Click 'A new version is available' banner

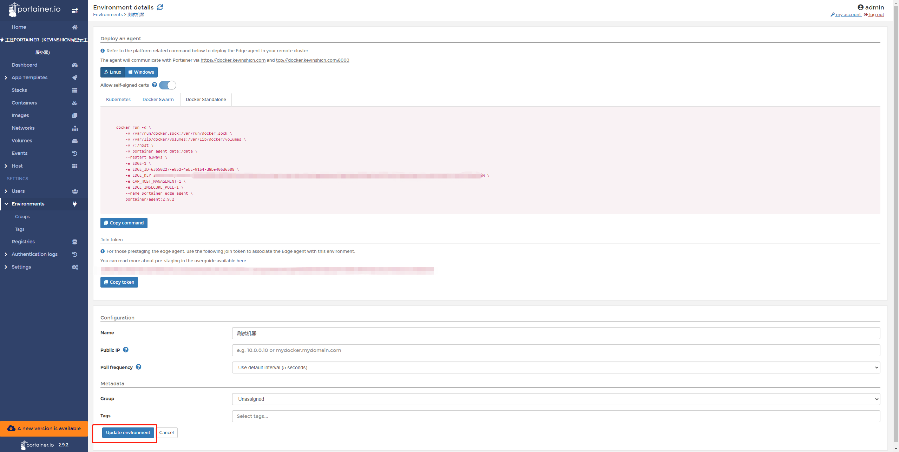pyautogui.click(x=44, y=429)
